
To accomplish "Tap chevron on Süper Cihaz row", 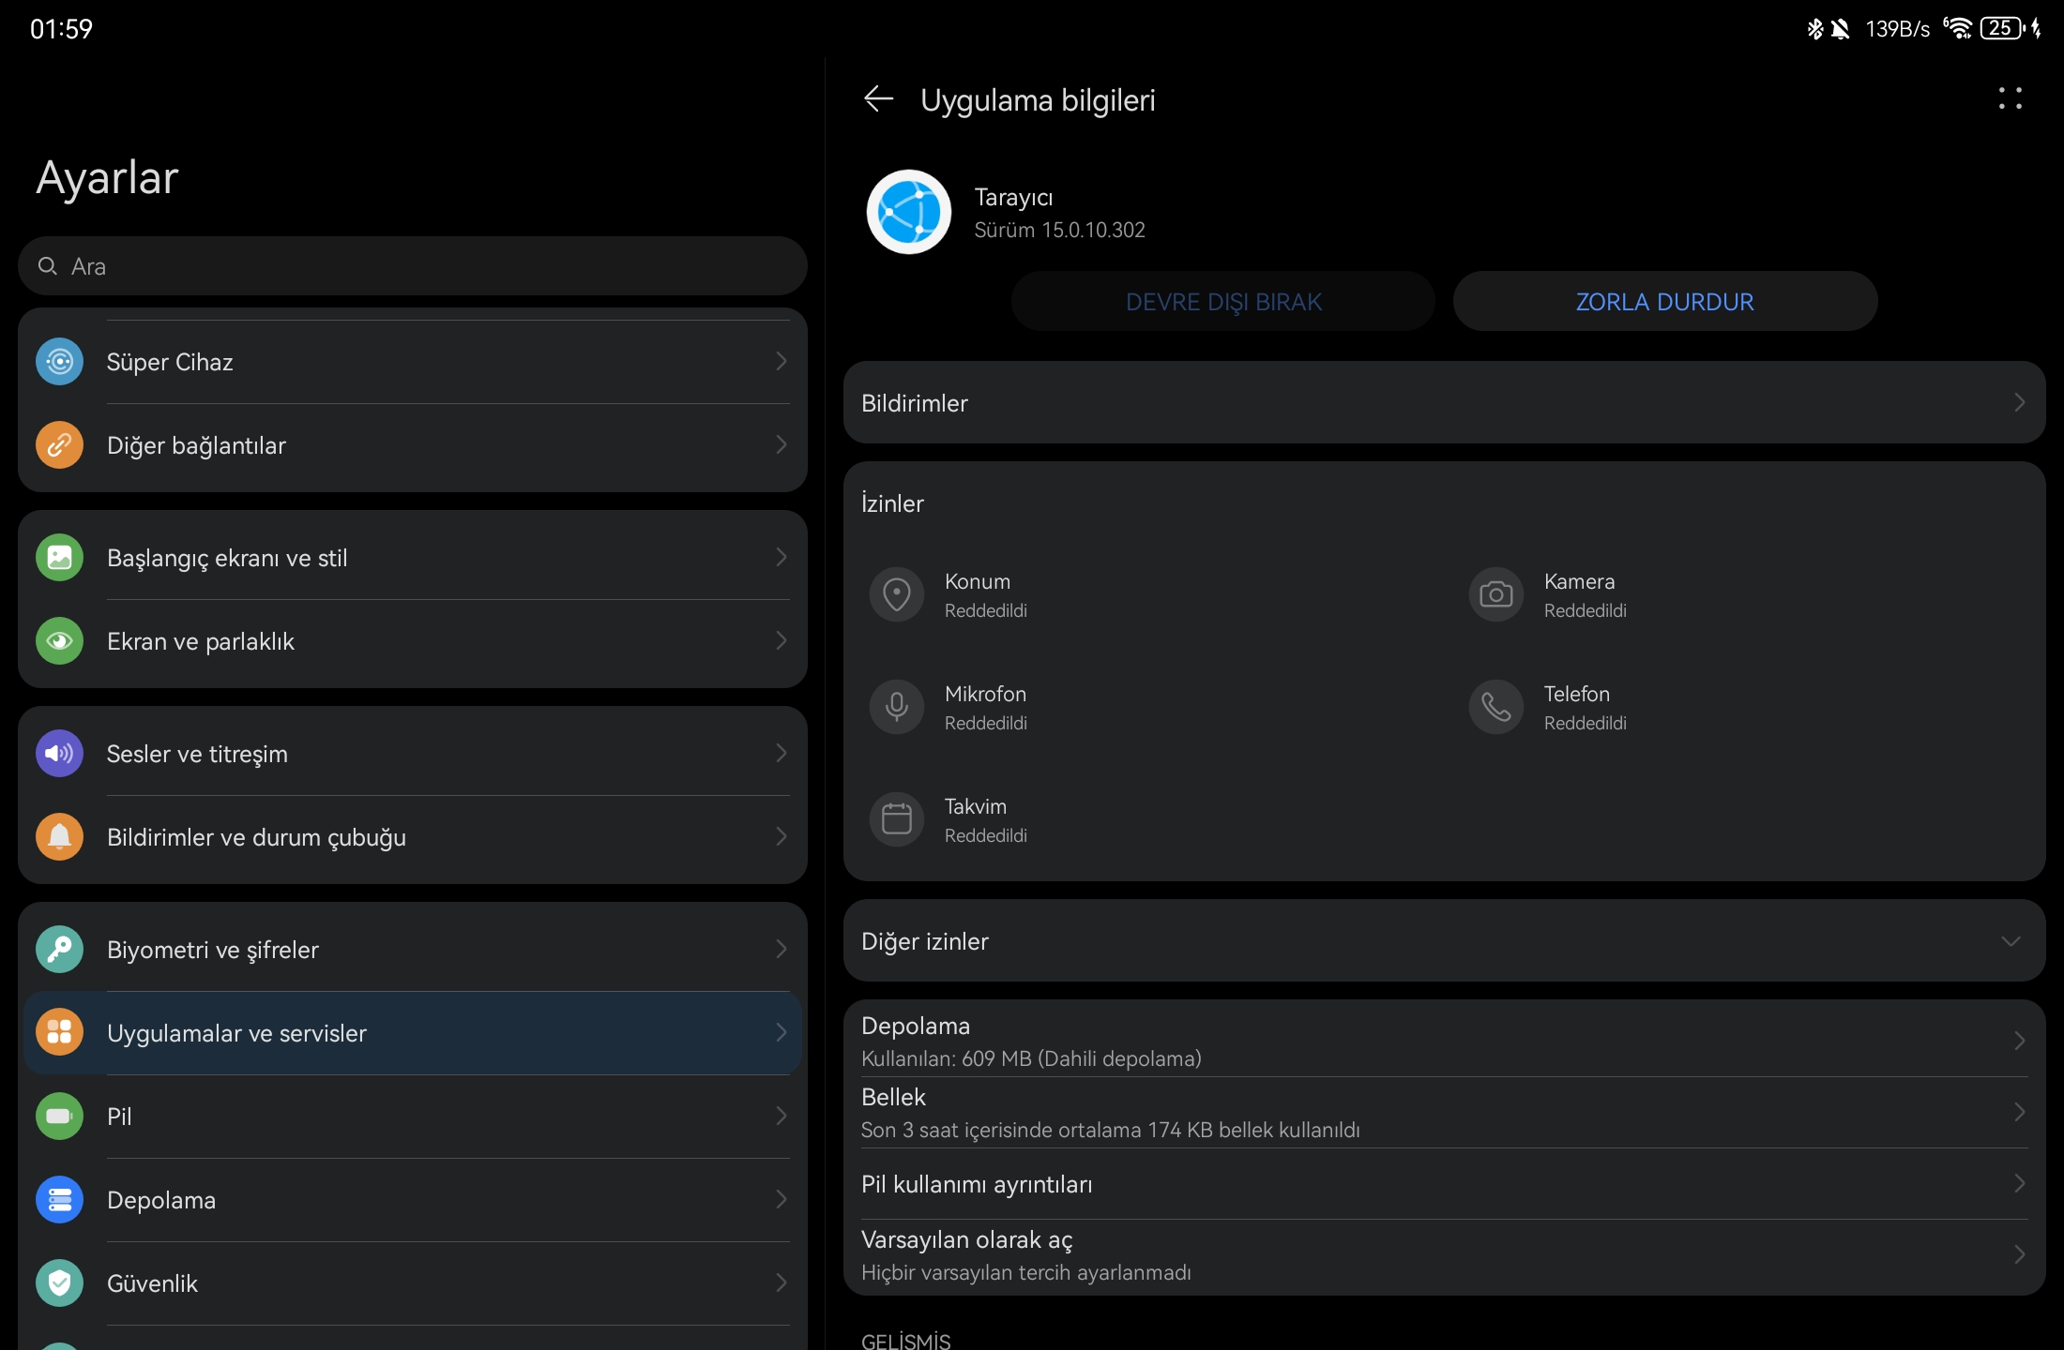I will pos(781,362).
